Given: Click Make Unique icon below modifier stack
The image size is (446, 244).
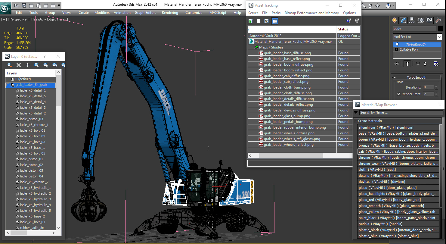Looking at the screenshot, I should (x=418, y=64).
